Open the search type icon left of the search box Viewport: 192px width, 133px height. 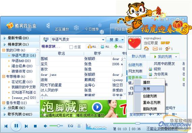[x=46, y=39]
